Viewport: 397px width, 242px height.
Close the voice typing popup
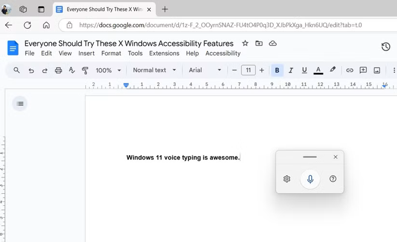[x=335, y=157]
